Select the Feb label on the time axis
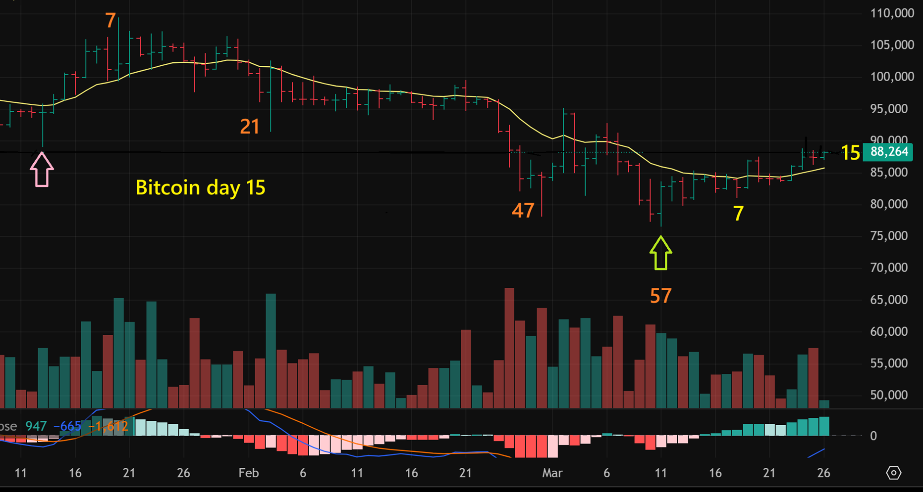923x492 pixels. point(249,473)
